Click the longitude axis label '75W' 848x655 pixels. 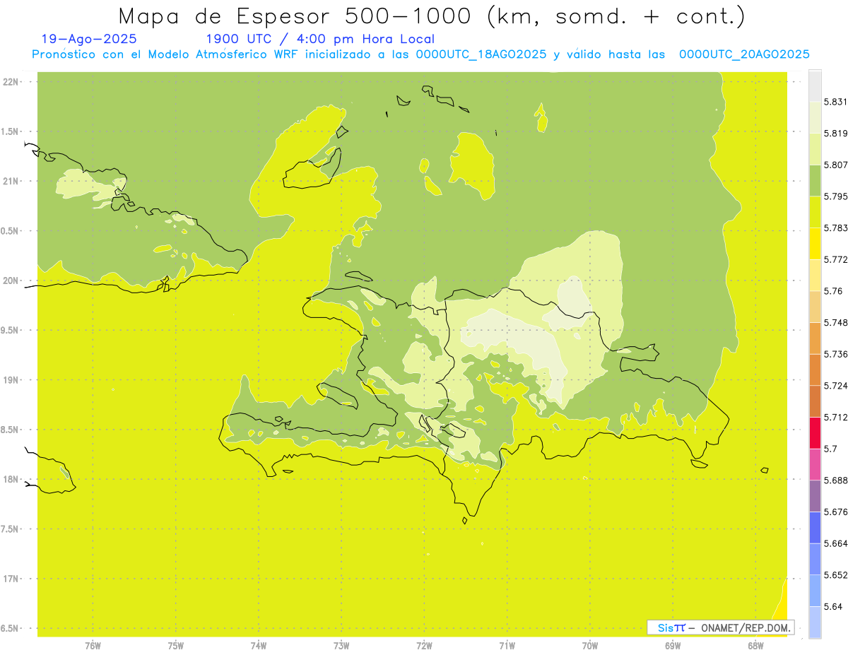(175, 646)
